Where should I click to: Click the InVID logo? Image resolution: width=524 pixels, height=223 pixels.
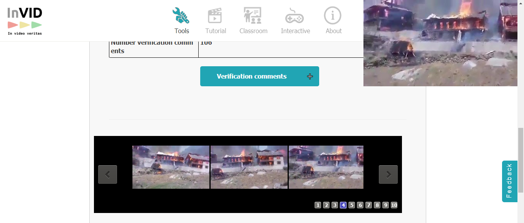(24, 17)
